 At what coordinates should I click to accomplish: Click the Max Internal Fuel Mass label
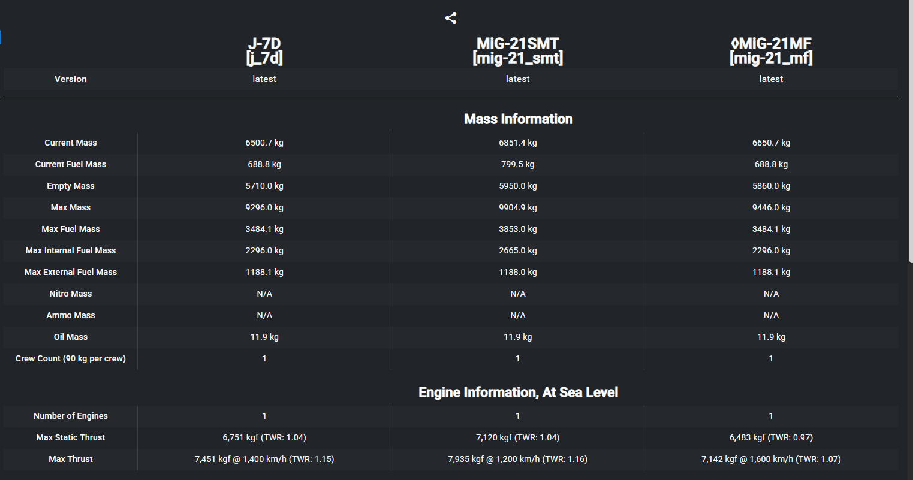point(71,250)
